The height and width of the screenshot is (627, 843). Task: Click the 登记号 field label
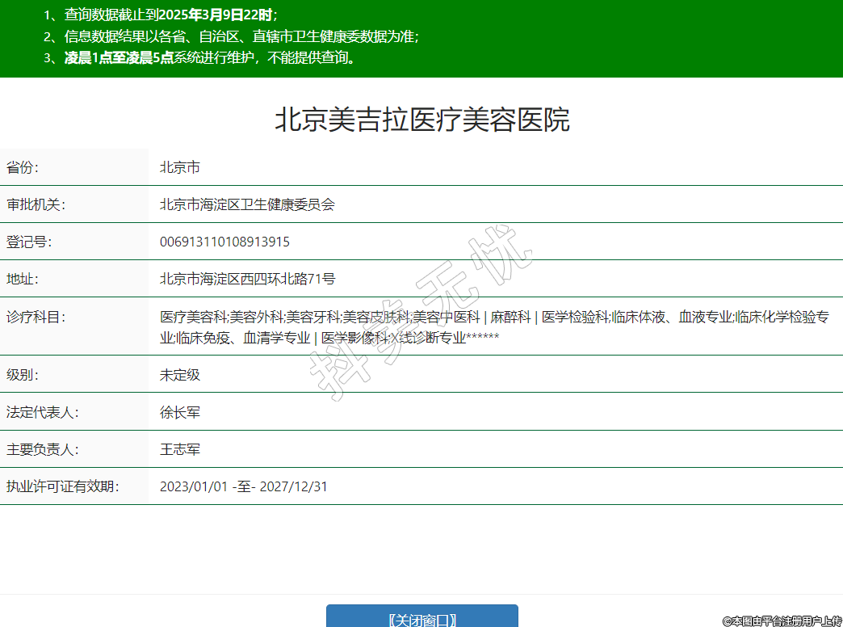pyautogui.click(x=29, y=242)
